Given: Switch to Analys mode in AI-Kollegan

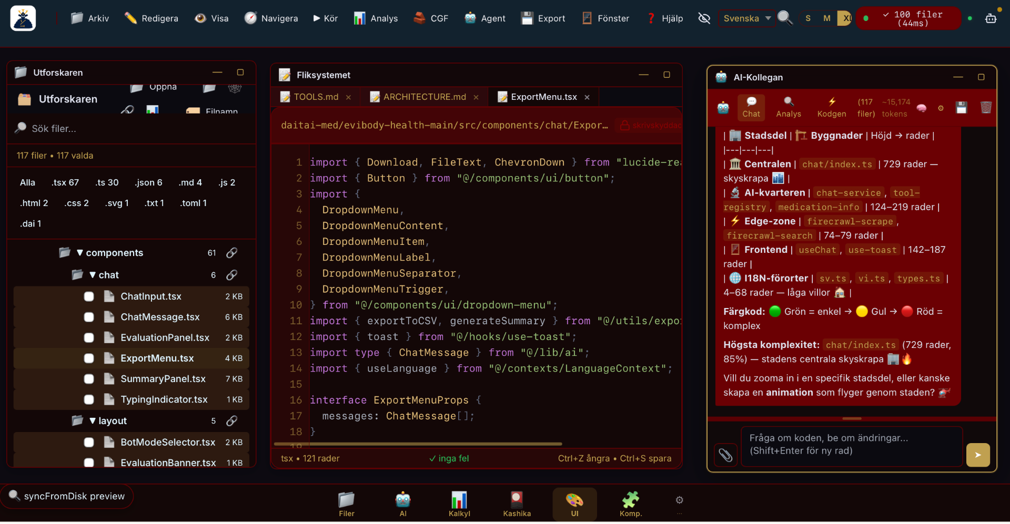Looking at the screenshot, I should (x=789, y=108).
